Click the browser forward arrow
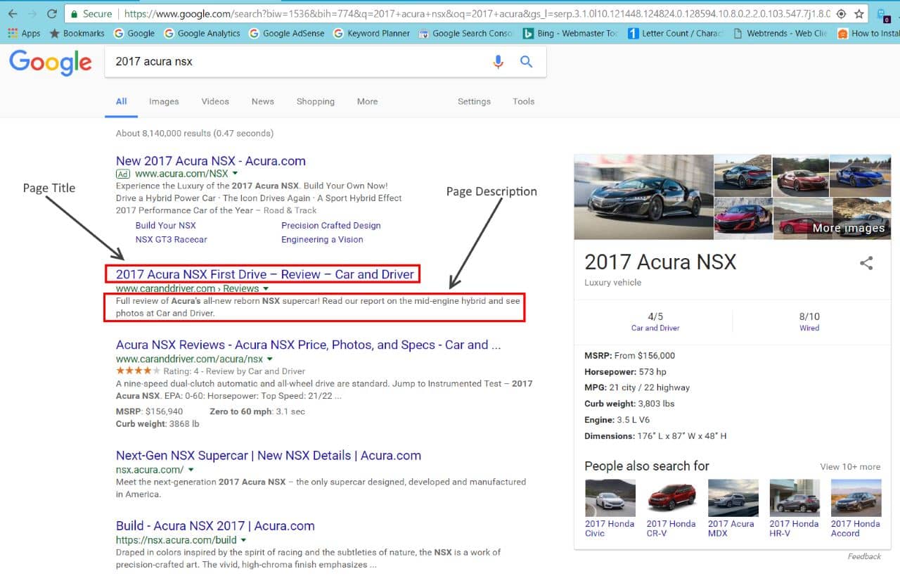The height and width of the screenshot is (576, 900). pyautogui.click(x=32, y=13)
